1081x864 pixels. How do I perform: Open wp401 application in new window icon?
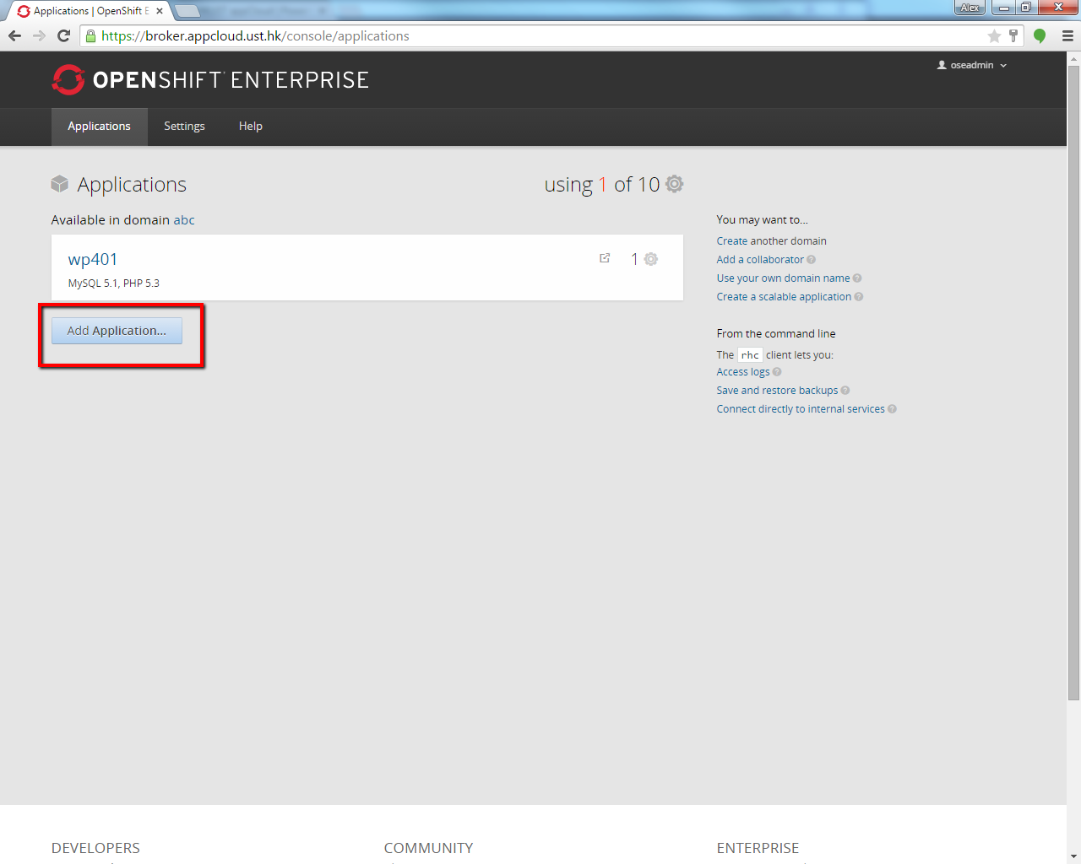605,258
